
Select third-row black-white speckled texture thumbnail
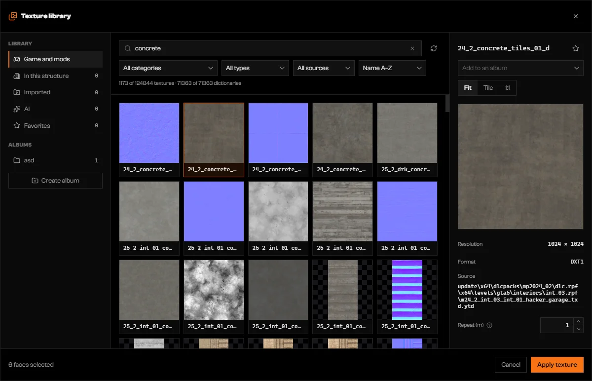pos(214,297)
